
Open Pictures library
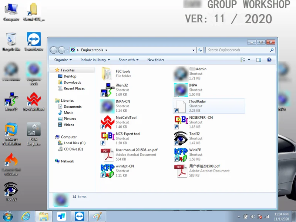click(70, 118)
